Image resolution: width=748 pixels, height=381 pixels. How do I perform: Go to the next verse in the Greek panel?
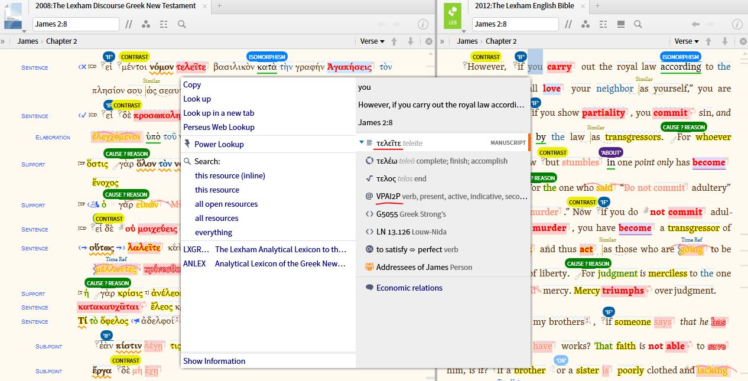(411, 41)
